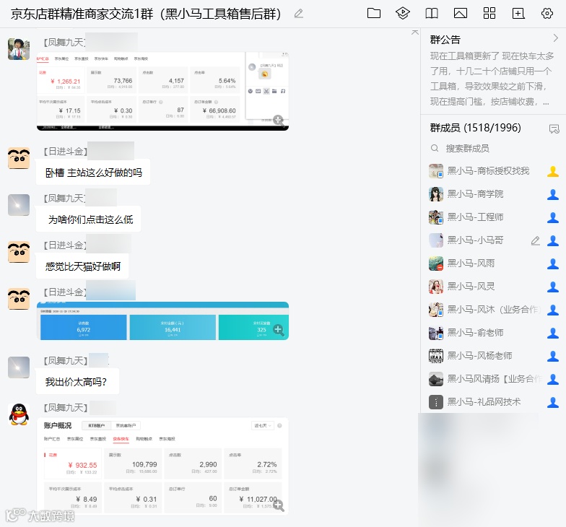The width and height of the screenshot is (566, 527).
Task: Read the 群公告 announcement text
Action: point(491,79)
